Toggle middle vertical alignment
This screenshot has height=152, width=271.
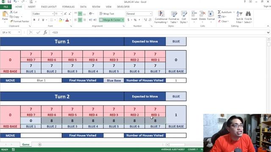[80, 14]
